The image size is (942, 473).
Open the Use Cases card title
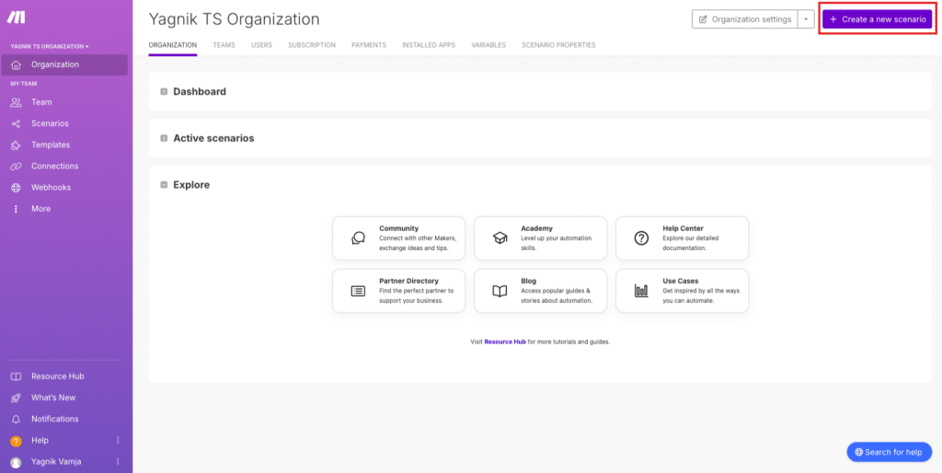[681, 281]
